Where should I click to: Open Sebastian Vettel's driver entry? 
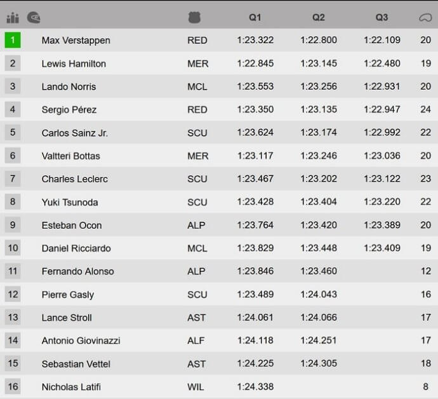[x=76, y=364]
